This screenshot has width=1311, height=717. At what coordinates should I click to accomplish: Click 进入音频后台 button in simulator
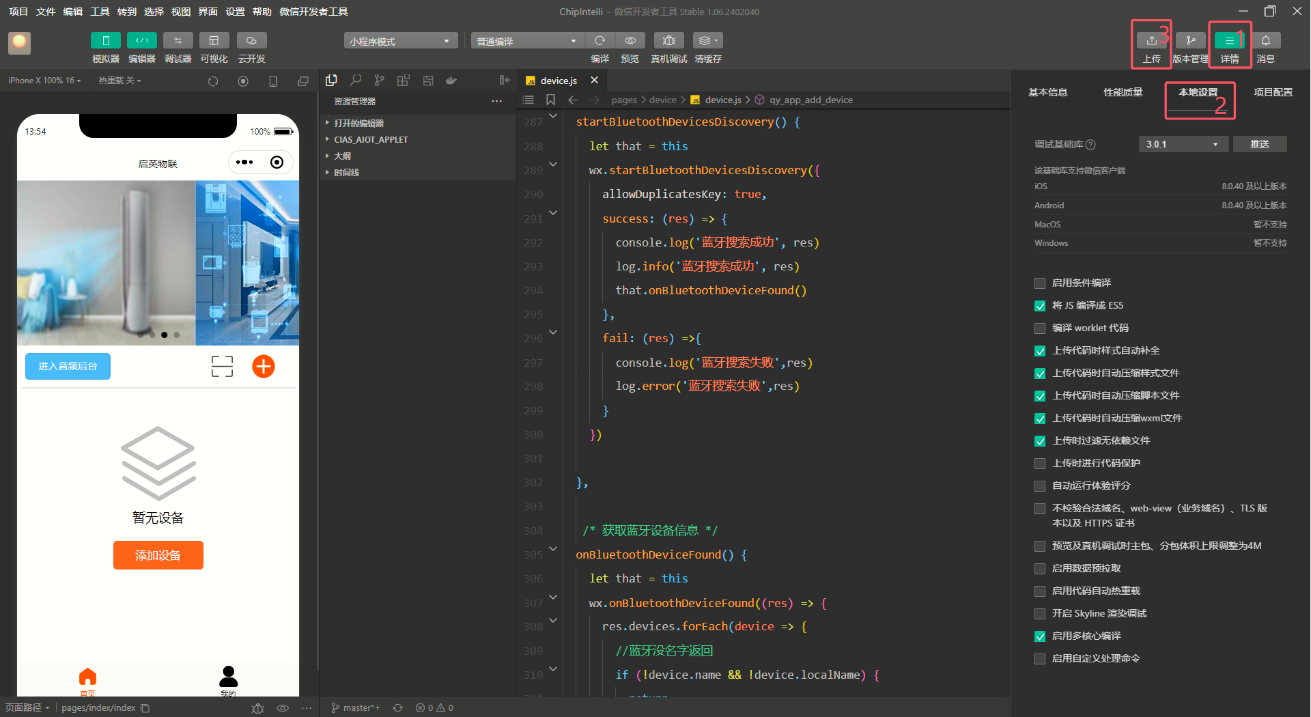coord(68,367)
